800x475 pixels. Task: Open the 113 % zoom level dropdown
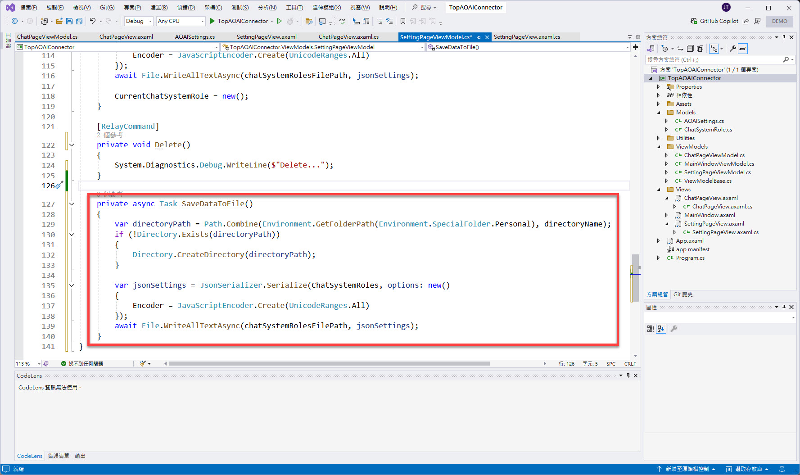[x=28, y=364]
